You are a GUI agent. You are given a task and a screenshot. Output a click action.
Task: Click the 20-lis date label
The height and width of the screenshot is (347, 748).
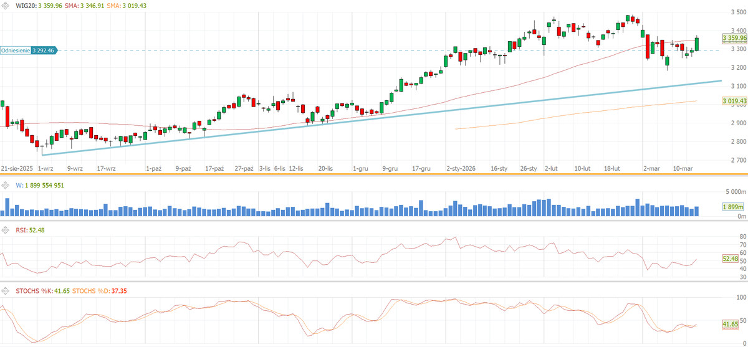click(x=326, y=168)
